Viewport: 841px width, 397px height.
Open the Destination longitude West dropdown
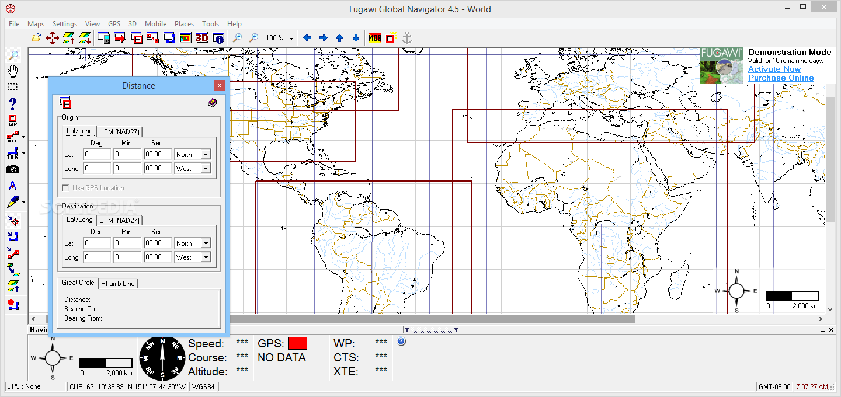206,257
